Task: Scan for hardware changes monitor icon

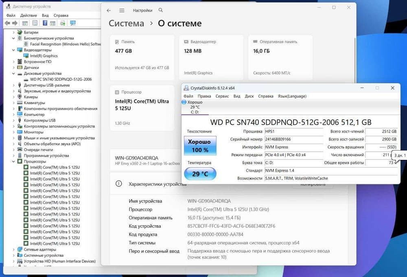Action: coord(73,23)
